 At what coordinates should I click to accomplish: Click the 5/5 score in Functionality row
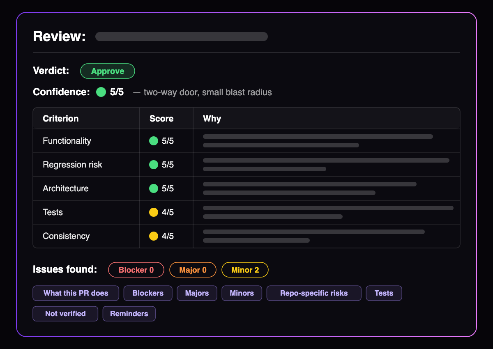coord(168,141)
